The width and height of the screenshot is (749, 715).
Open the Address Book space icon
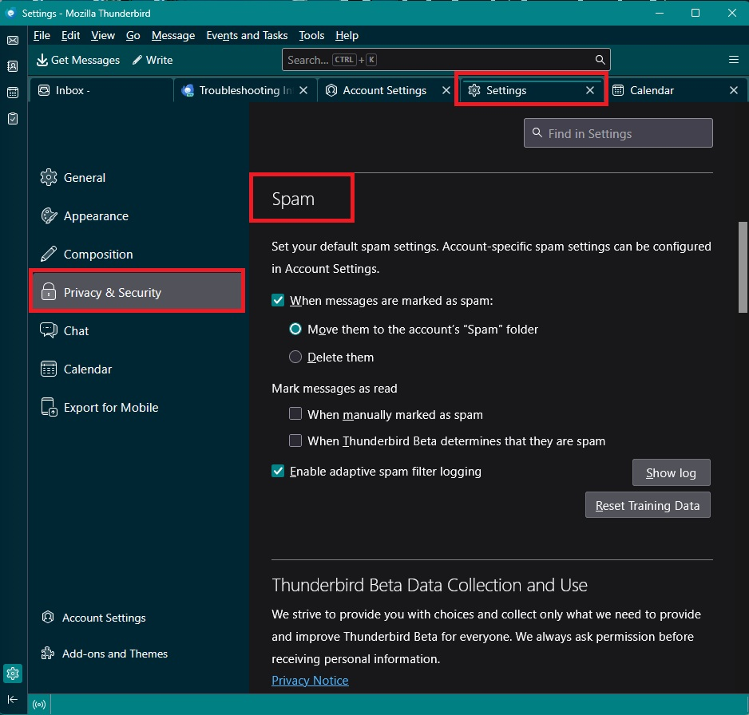[13, 66]
